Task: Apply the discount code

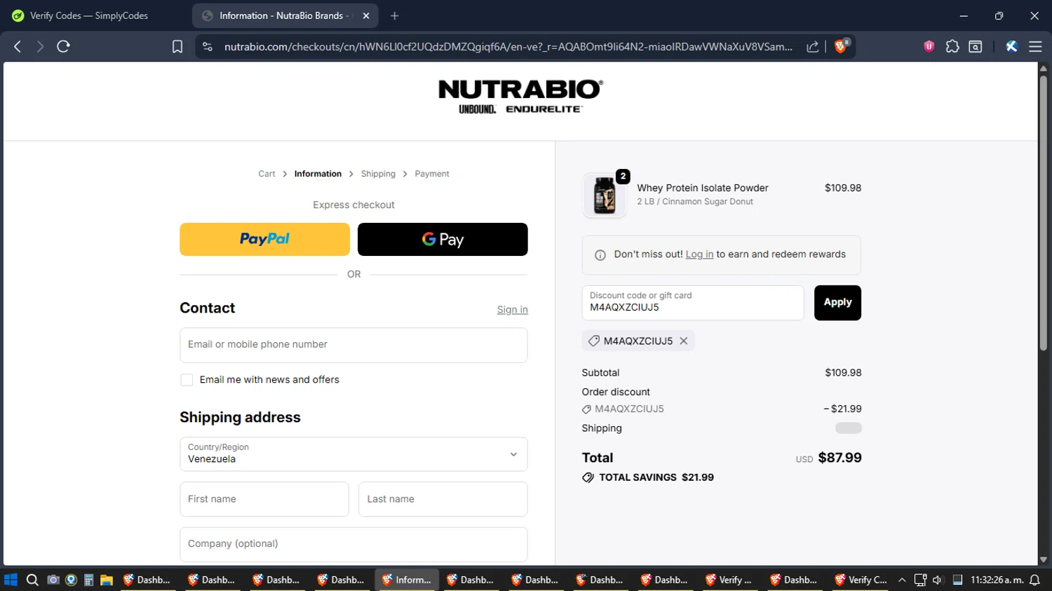Action: 837,303
